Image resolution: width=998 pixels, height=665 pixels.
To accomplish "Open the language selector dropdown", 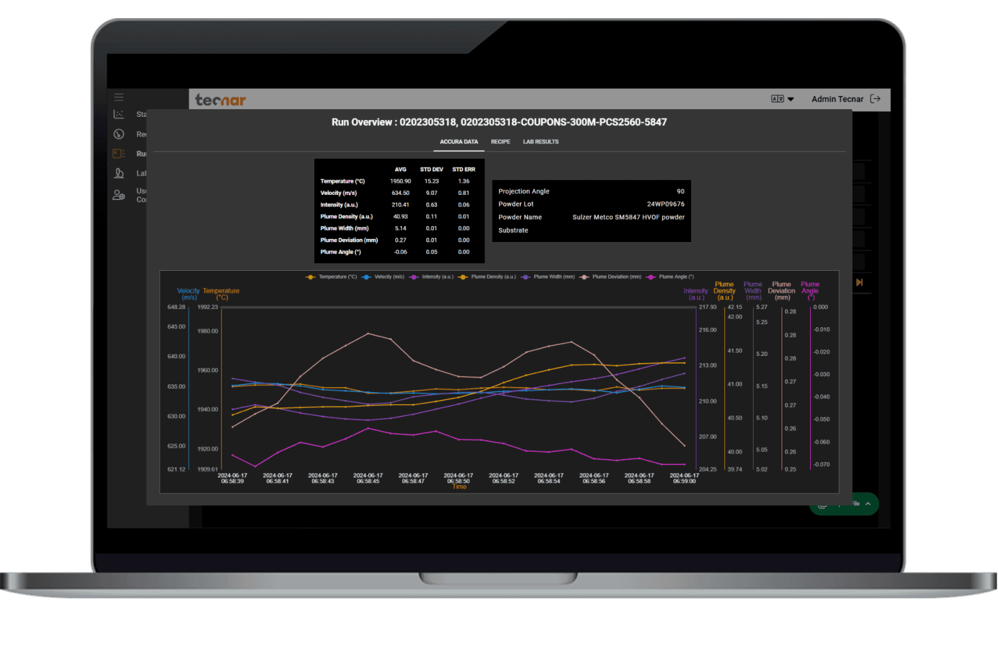I will click(x=782, y=99).
